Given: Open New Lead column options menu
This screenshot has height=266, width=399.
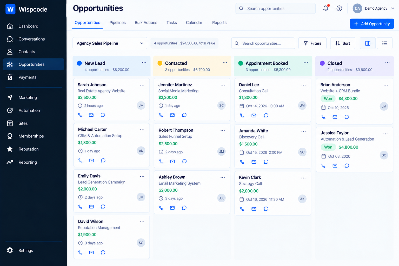Looking at the screenshot, I should click(x=144, y=63).
